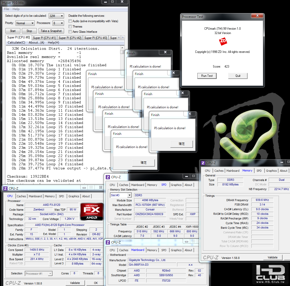Click the Z icon of the CPU tab CPU-Z window
This screenshot has height=286, width=290.
pos(5,189)
